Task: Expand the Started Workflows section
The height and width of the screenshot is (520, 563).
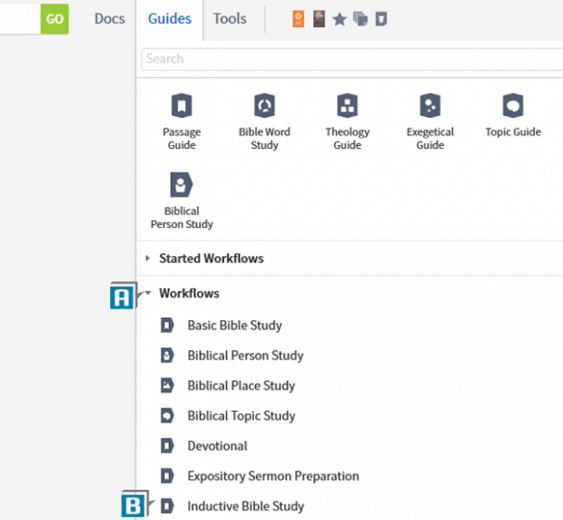Action: coord(148,259)
